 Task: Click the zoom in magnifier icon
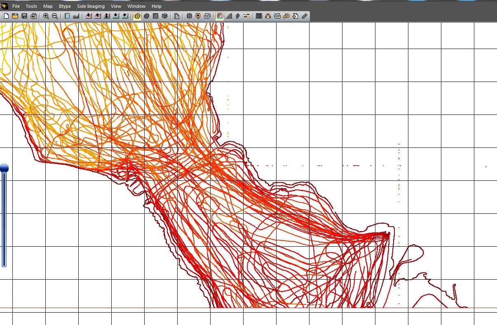point(46,16)
